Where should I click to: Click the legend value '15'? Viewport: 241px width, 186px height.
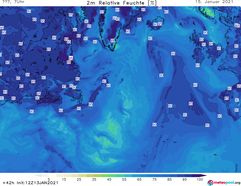[x=64, y=179]
